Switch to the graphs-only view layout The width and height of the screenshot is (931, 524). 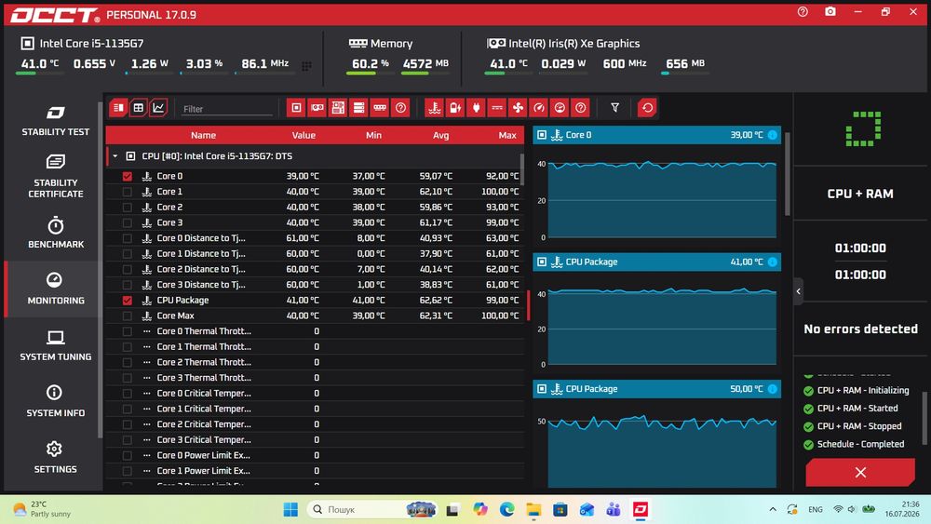(158, 108)
